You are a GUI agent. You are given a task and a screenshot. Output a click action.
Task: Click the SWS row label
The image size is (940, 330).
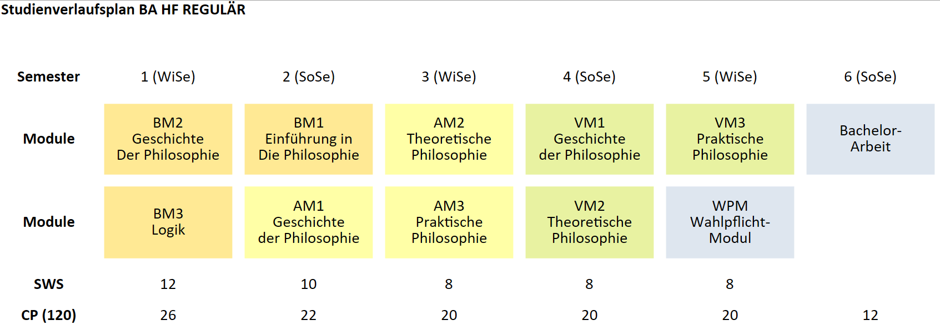49,284
